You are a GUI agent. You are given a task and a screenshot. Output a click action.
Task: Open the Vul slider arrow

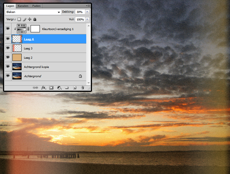(x=87, y=19)
